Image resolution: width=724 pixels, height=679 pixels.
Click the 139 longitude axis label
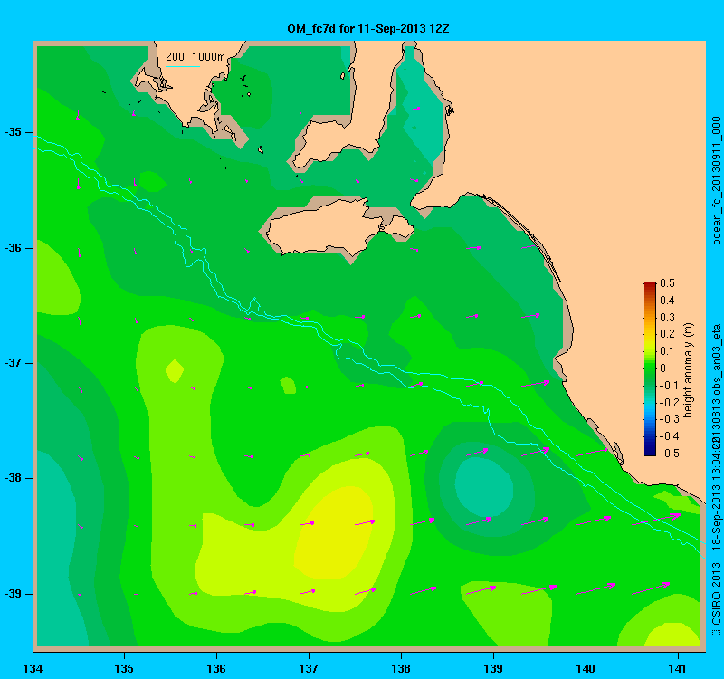(493, 668)
